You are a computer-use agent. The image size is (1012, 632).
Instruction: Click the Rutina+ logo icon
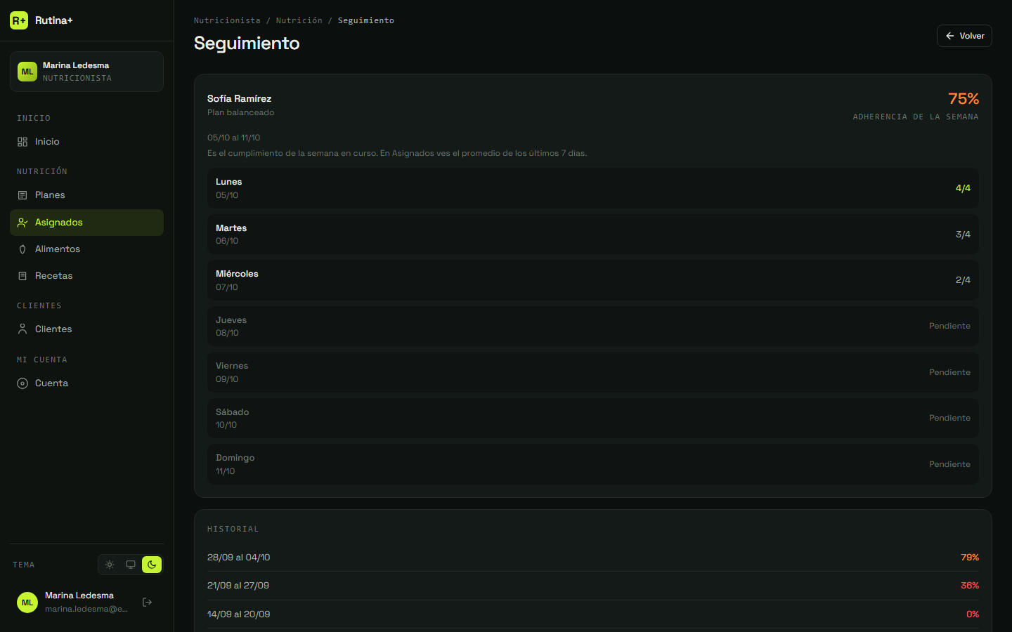coord(19,20)
